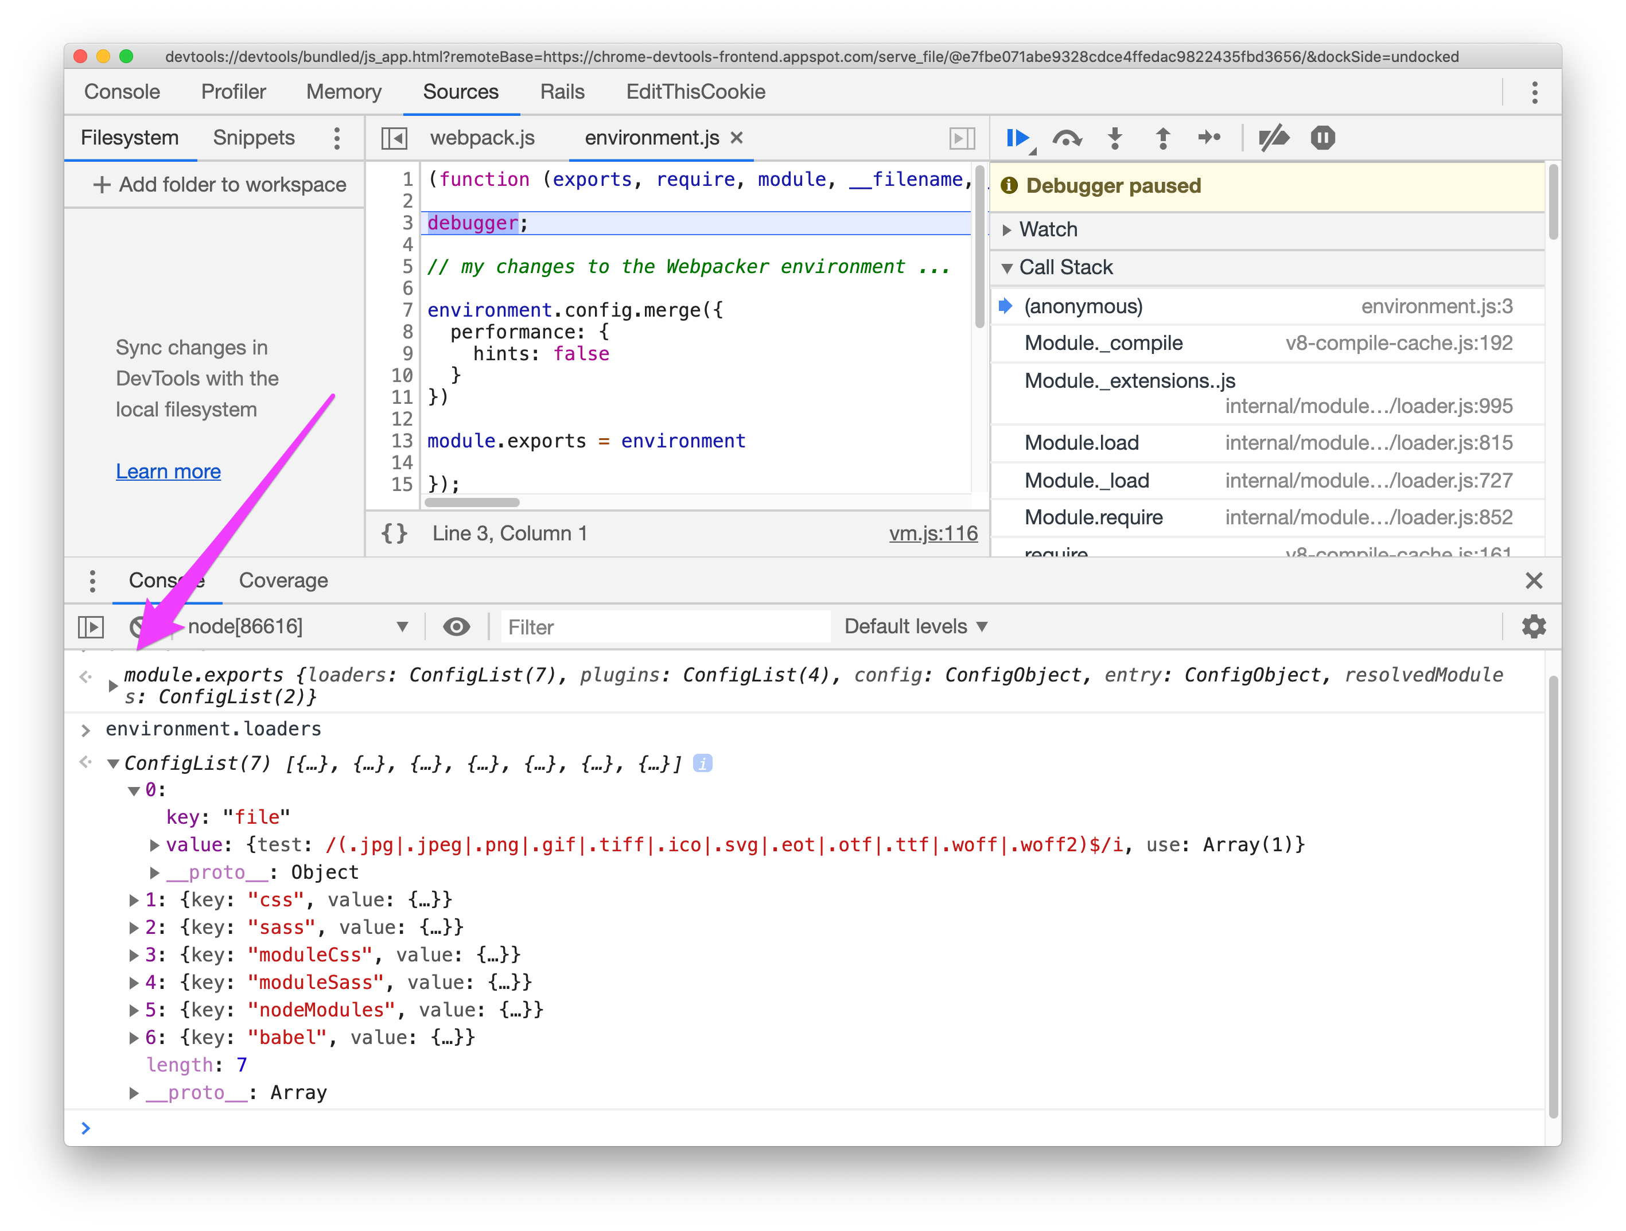The image size is (1626, 1231).
Task: Open node[86616] context dropdown
Action: tap(298, 627)
